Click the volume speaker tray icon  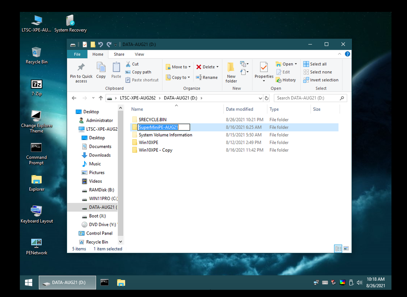[x=359, y=283]
